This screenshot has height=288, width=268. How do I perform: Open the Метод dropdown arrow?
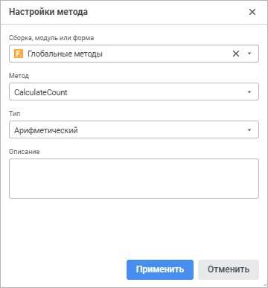[x=249, y=92]
